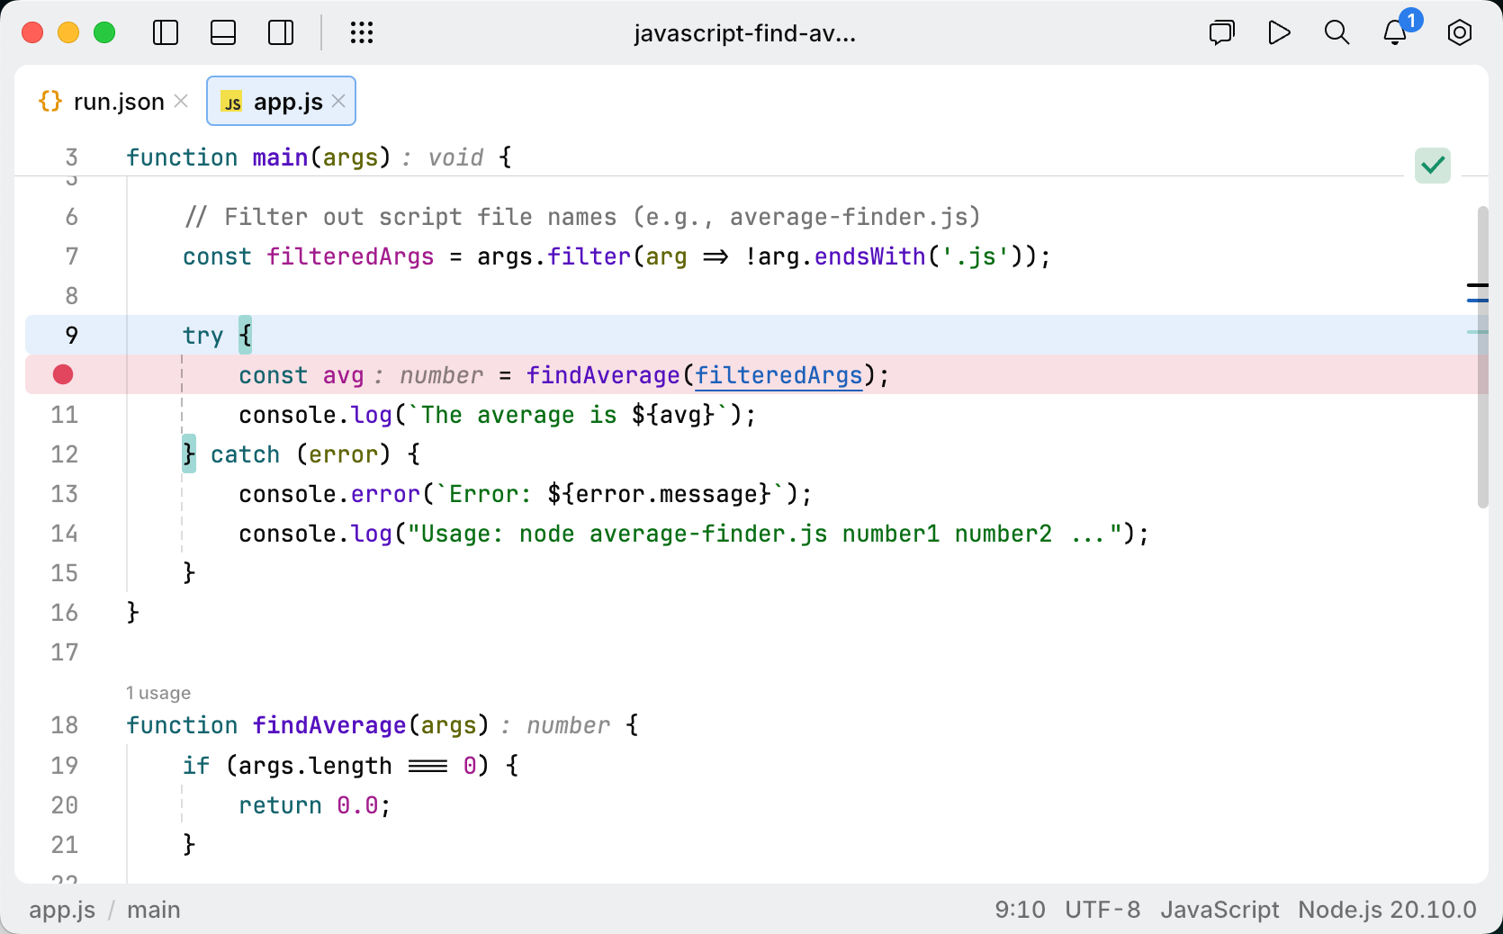The height and width of the screenshot is (934, 1503).
Task: Open the settings hexagon icon
Action: (x=1459, y=32)
